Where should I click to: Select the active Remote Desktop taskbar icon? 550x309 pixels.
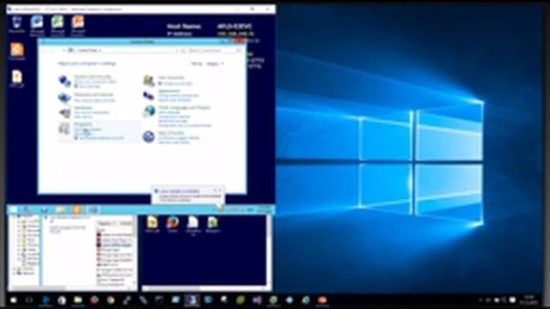192,300
